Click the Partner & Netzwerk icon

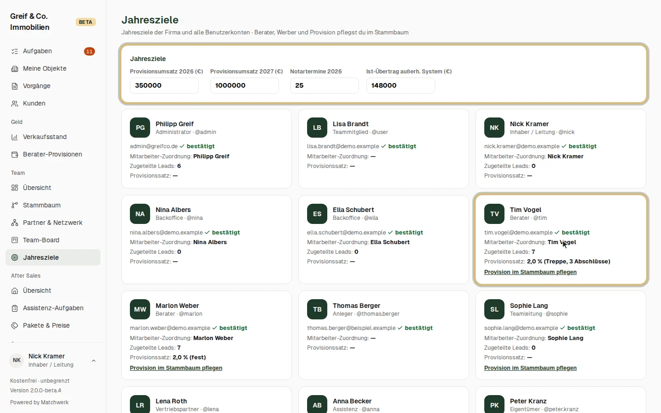pyautogui.click(x=15, y=223)
